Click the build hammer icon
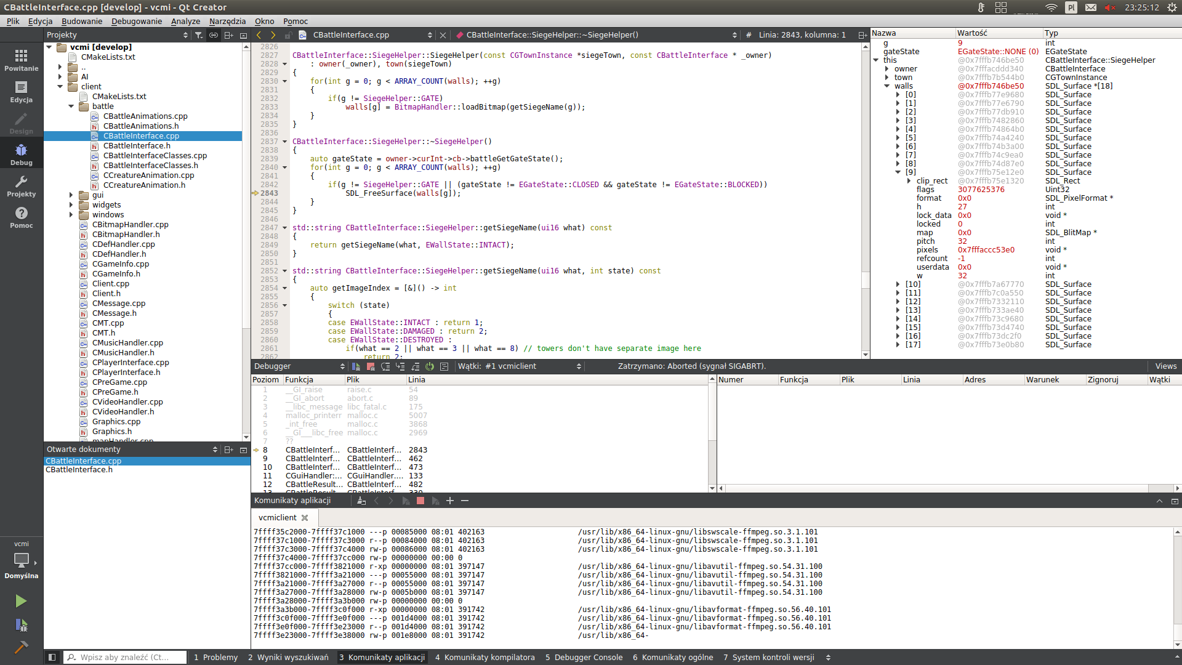This screenshot has height=665, width=1182. click(x=21, y=647)
